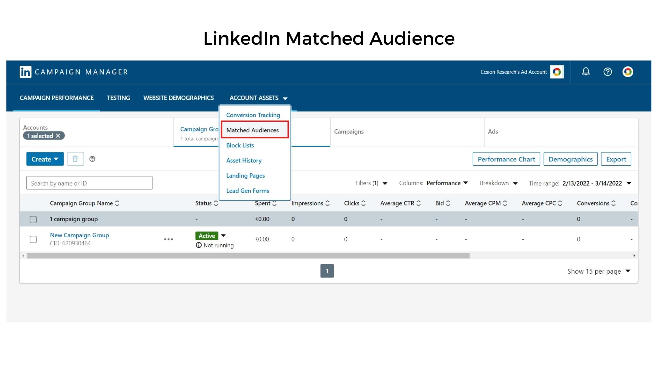Check the New Campaign Group row checkbox

click(33, 239)
